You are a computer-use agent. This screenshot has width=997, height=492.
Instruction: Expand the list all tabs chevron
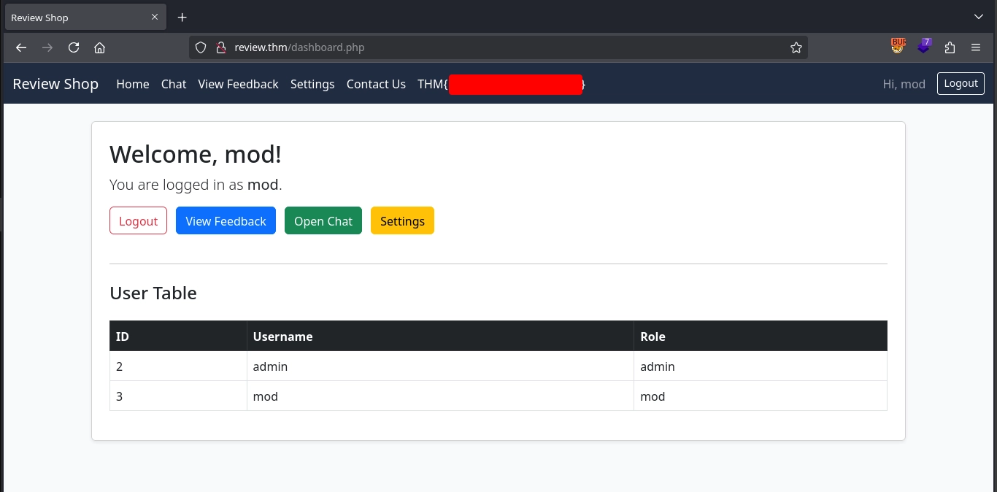(979, 17)
